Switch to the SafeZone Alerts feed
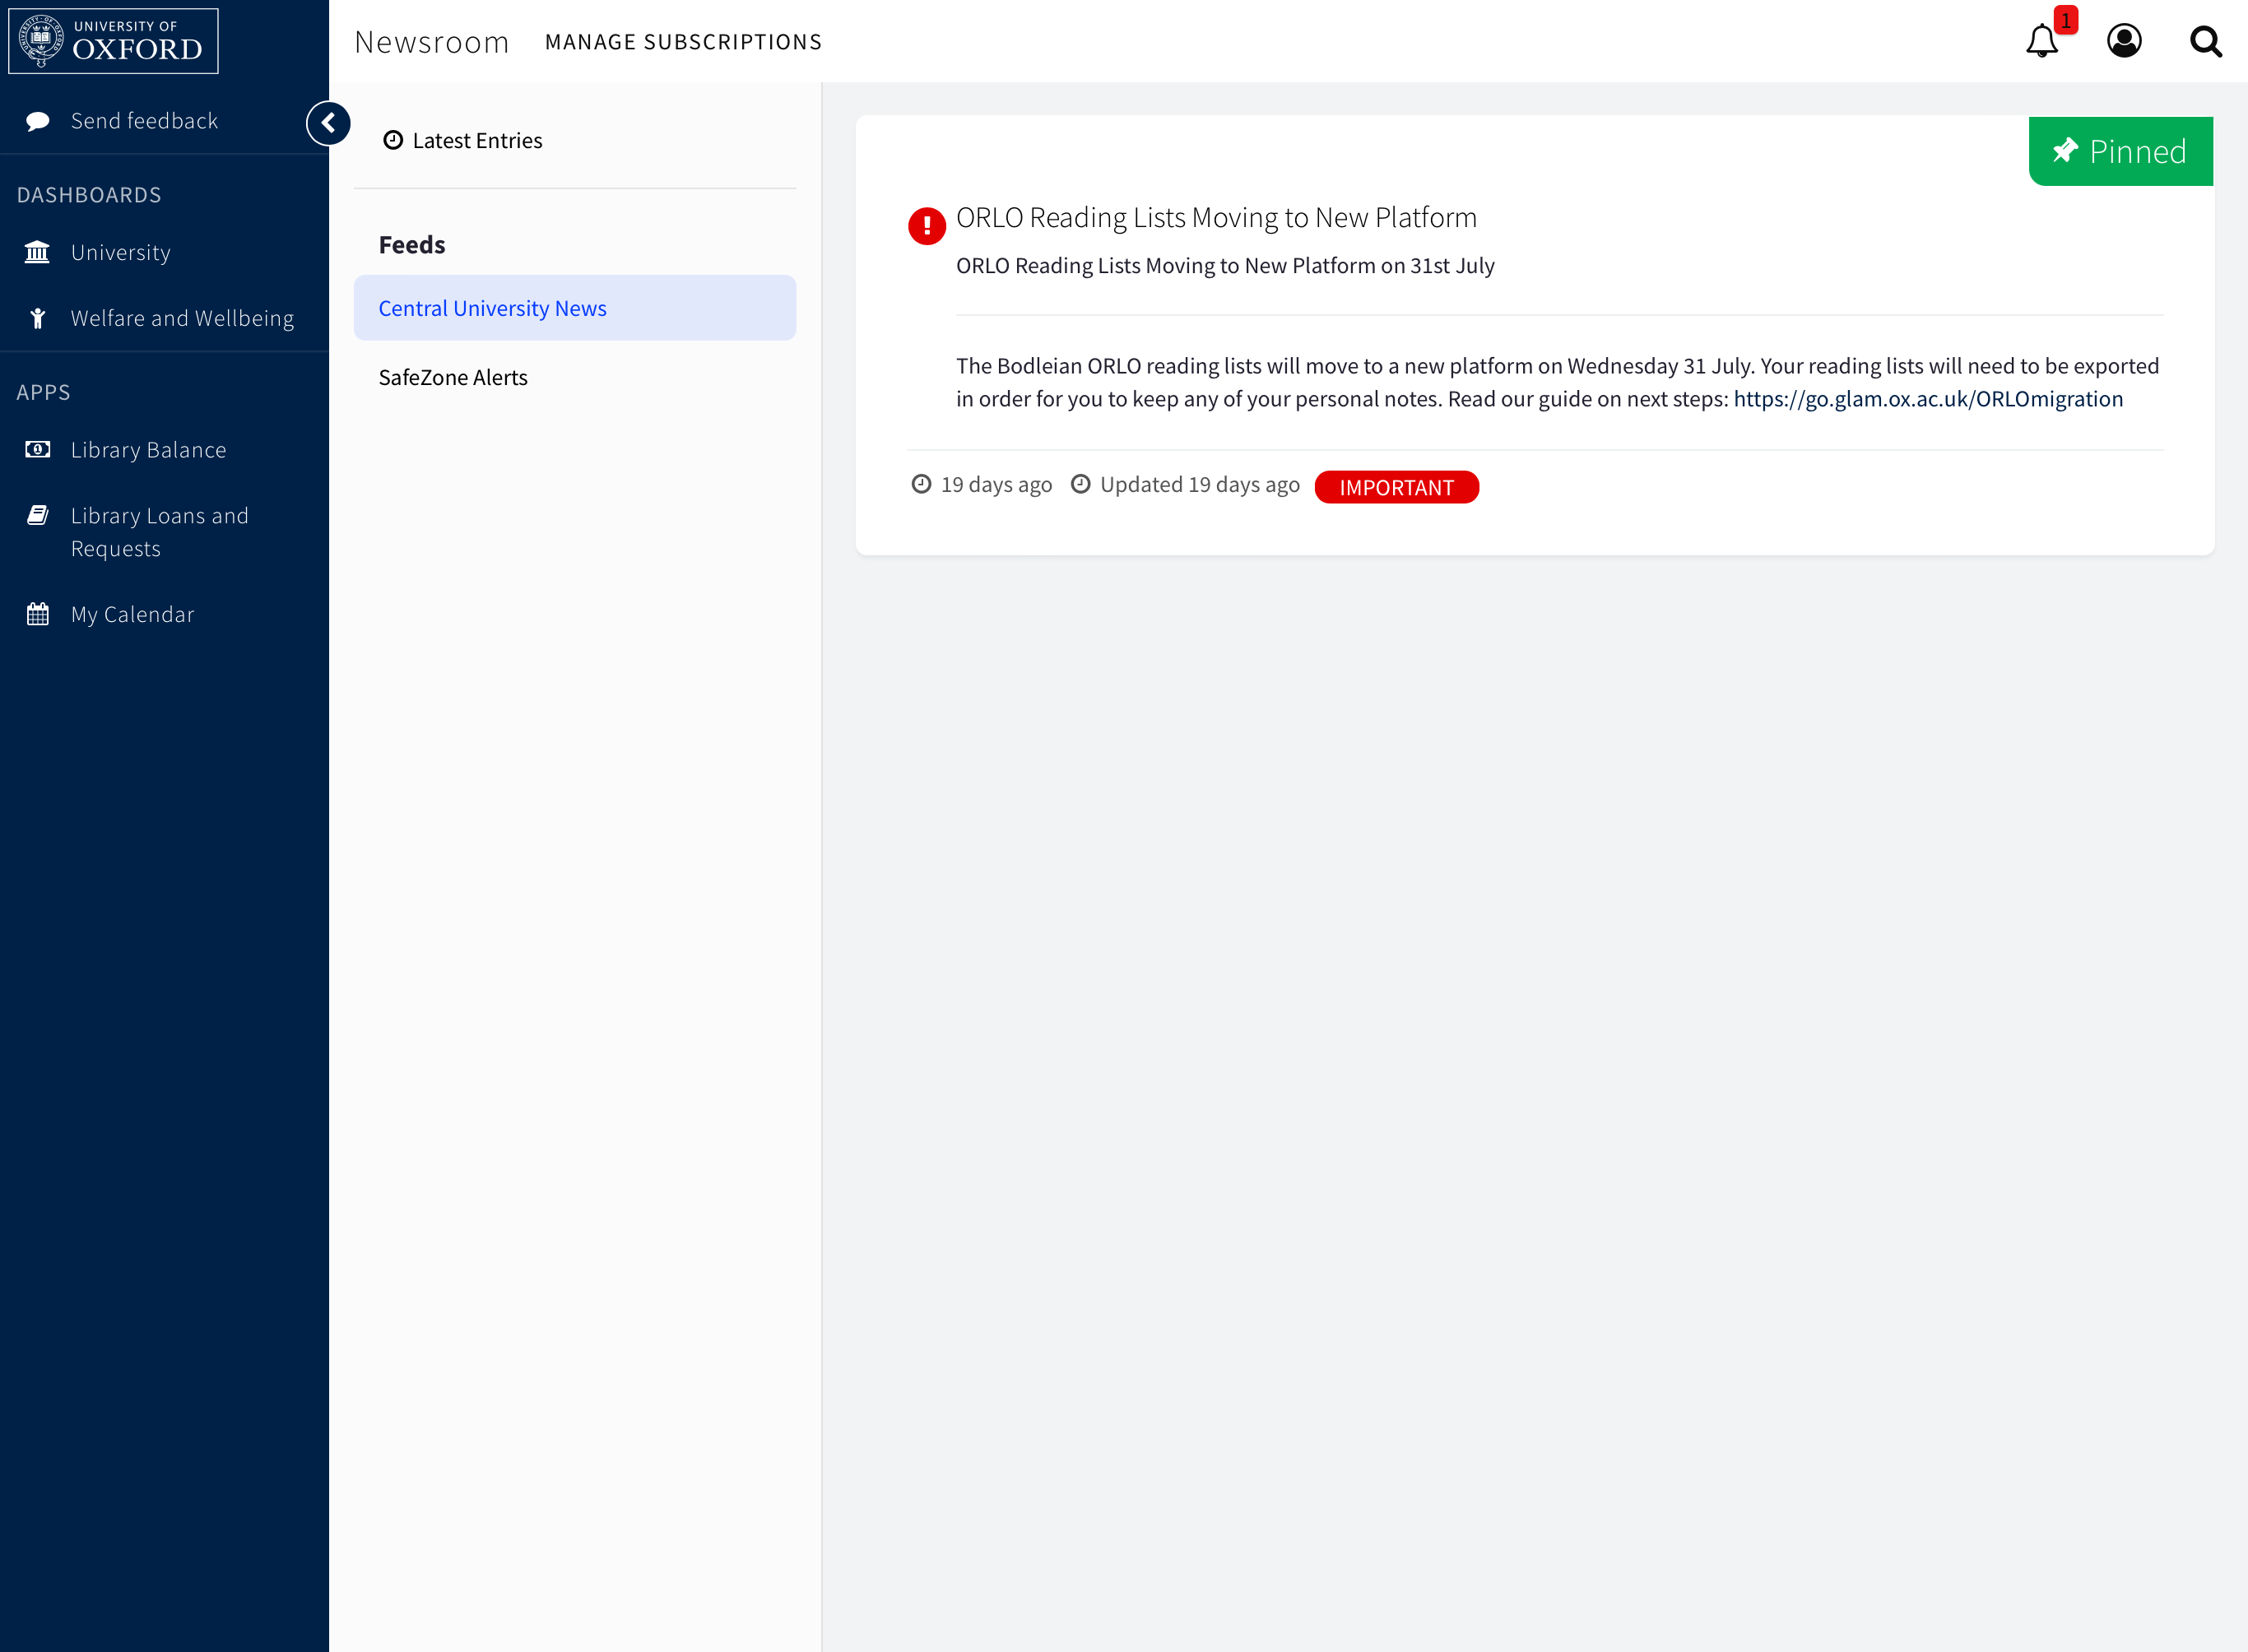The width and height of the screenshot is (2248, 1652). [x=453, y=377]
